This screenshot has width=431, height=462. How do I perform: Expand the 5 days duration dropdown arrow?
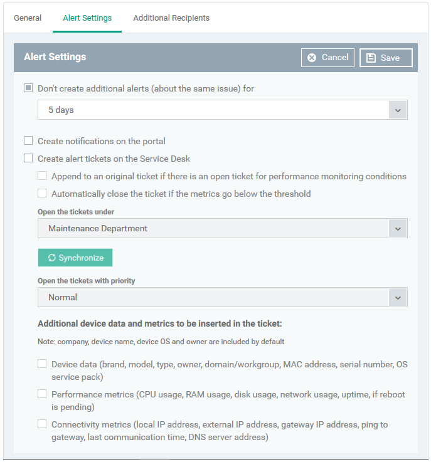click(398, 110)
